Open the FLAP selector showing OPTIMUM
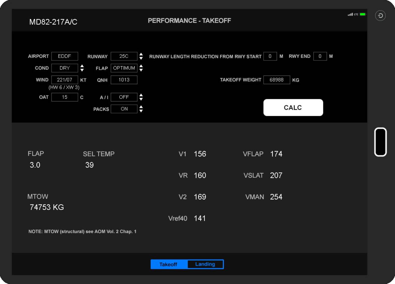Viewport: 395px width, 284px height. (124, 68)
